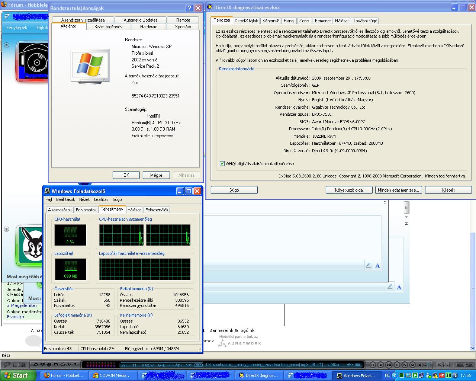Switch to DirectX fájlok tab
476x381 pixels.
[246, 21]
